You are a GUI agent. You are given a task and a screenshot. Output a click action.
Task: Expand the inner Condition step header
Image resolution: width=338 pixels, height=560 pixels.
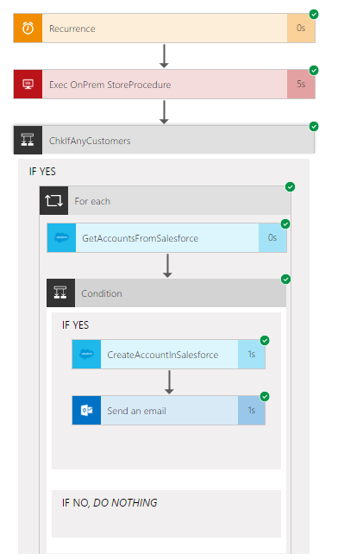click(x=166, y=293)
